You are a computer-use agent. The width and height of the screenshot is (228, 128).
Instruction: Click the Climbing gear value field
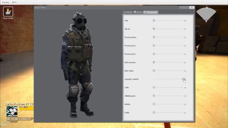tap(185, 96)
